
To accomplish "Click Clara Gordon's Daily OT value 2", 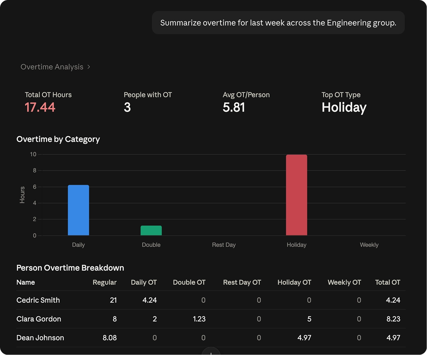I will point(155,319).
